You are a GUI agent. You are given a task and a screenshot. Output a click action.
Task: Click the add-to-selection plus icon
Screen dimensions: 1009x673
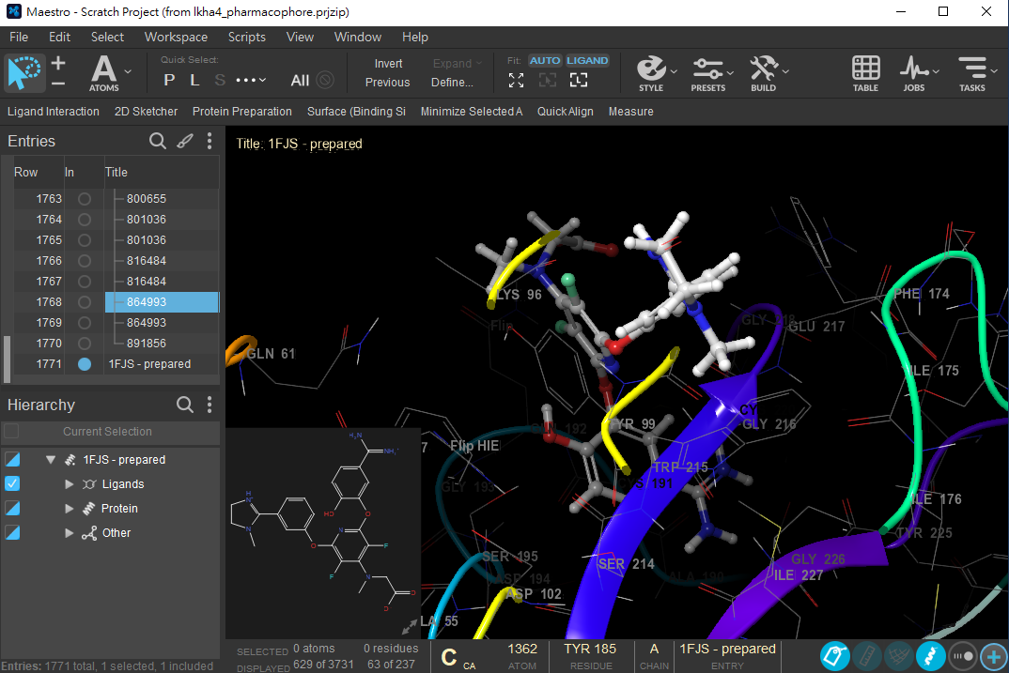[x=58, y=64]
